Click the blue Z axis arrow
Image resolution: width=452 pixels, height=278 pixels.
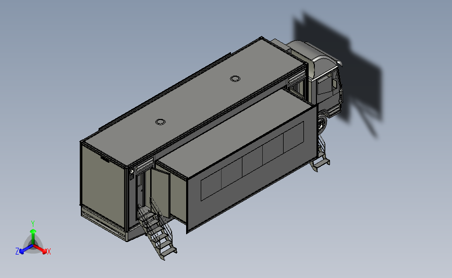[x=27, y=249]
